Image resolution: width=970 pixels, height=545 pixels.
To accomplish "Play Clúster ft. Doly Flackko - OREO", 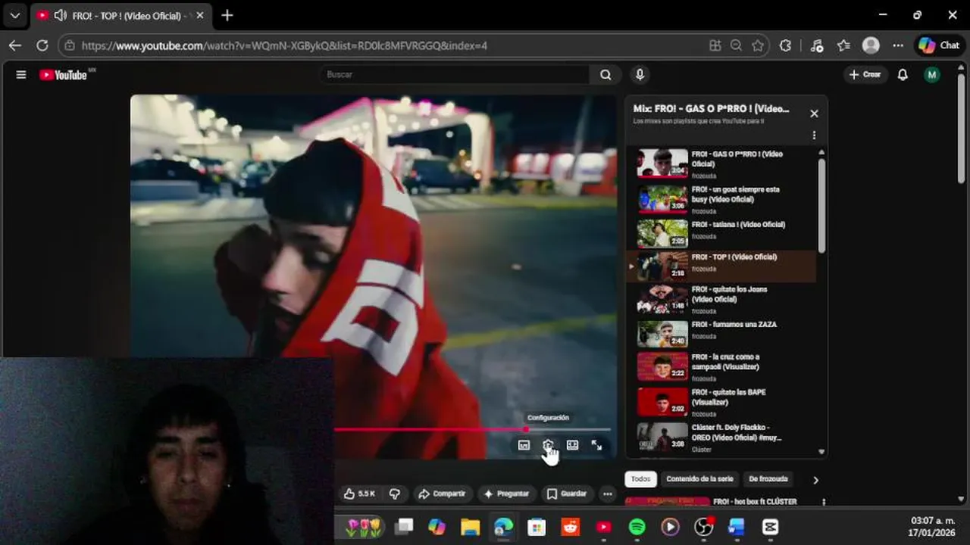I will [x=721, y=437].
